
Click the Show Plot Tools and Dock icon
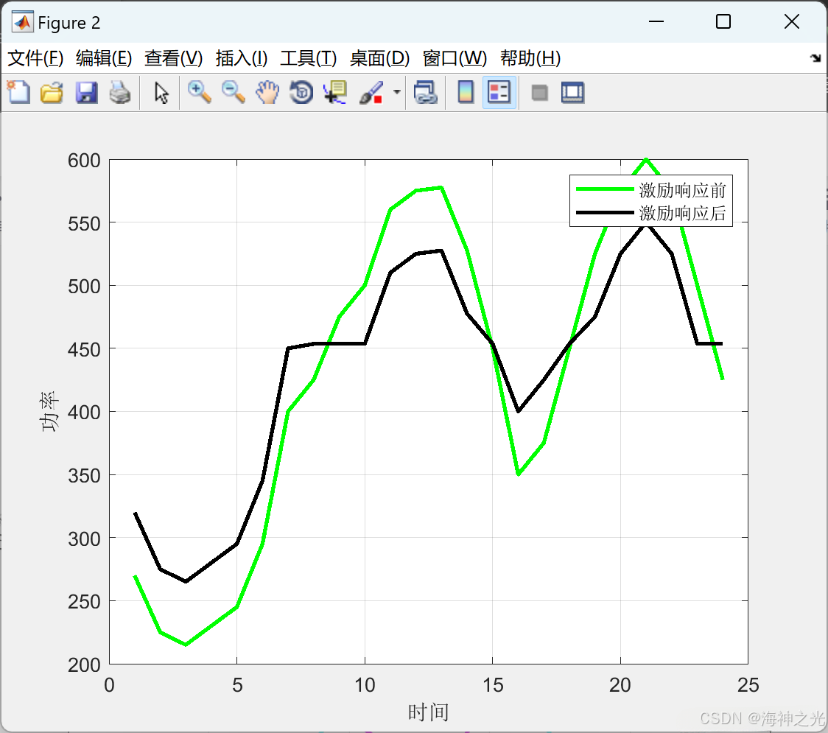pos(572,92)
